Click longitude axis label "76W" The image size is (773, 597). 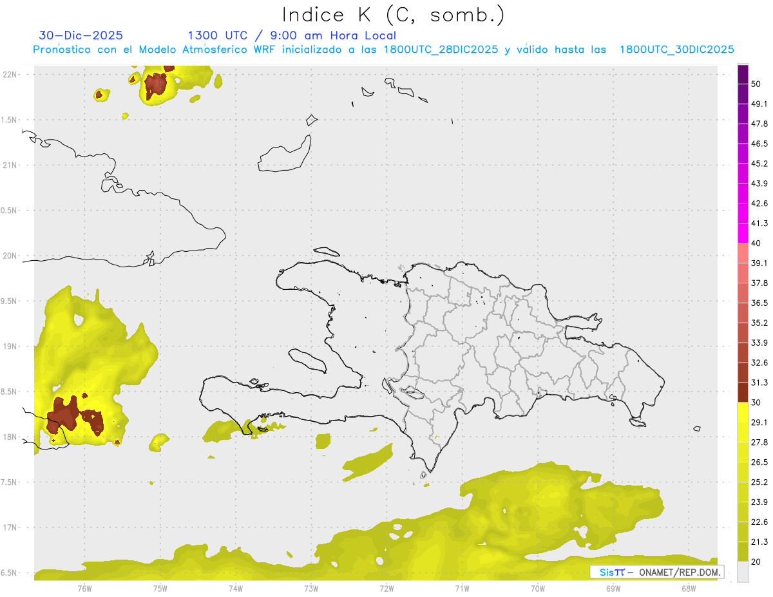tap(84, 589)
